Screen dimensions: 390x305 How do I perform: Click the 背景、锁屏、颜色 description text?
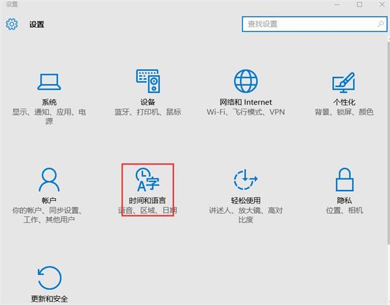point(344,113)
